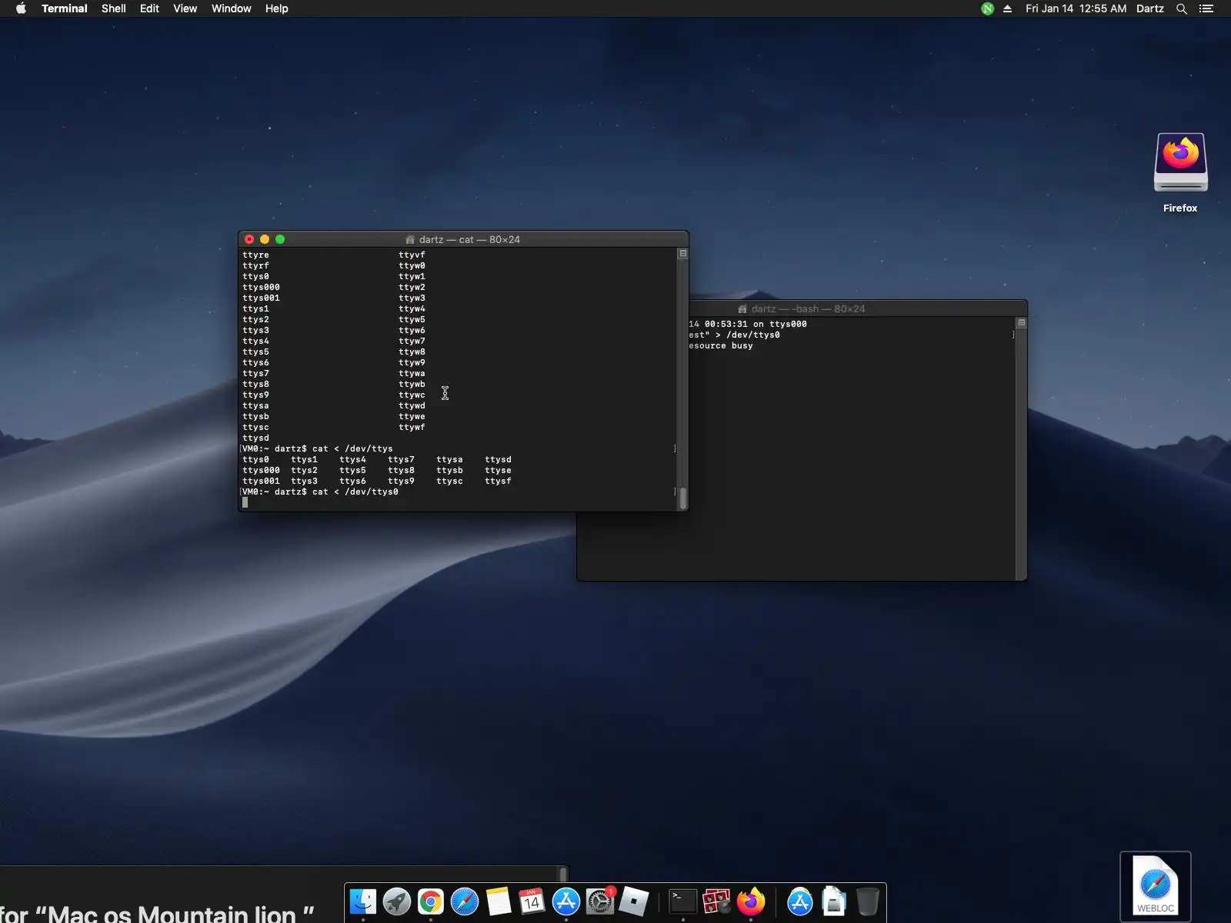Viewport: 1231px width, 923px height.
Task: Click home folder icon in cat window title
Action: pos(410,239)
